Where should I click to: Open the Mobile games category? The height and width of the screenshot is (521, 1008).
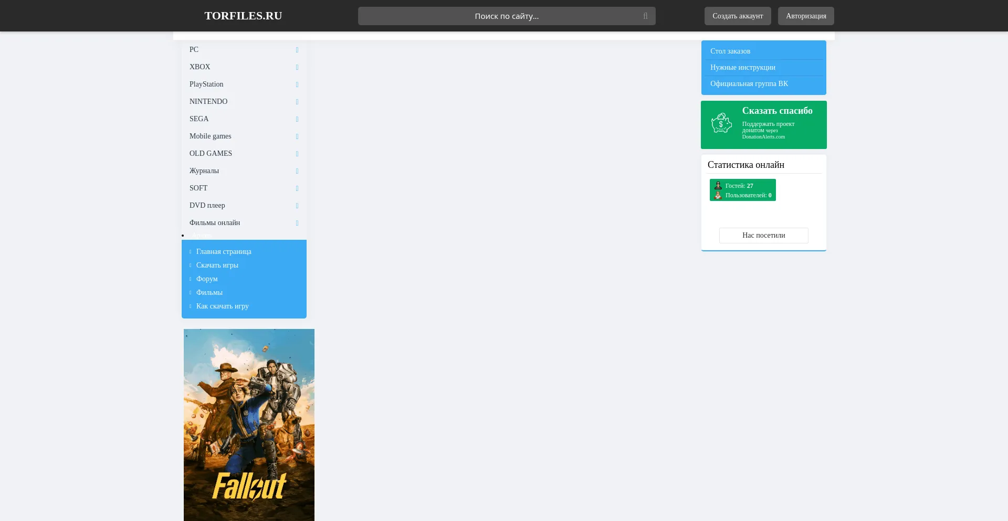[x=210, y=136]
